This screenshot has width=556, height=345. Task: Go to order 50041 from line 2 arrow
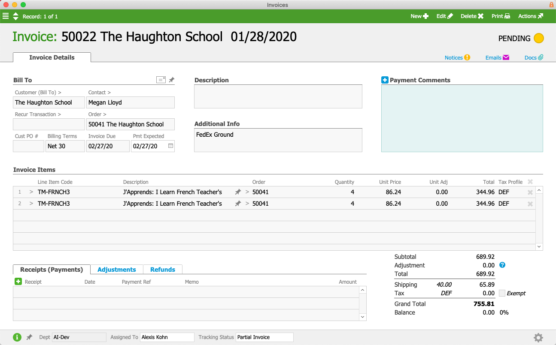pyautogui.click(x=247, y=204)
